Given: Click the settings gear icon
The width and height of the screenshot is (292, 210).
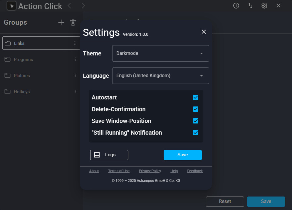Looking at the screenshot, I should [x=264, y=6].
